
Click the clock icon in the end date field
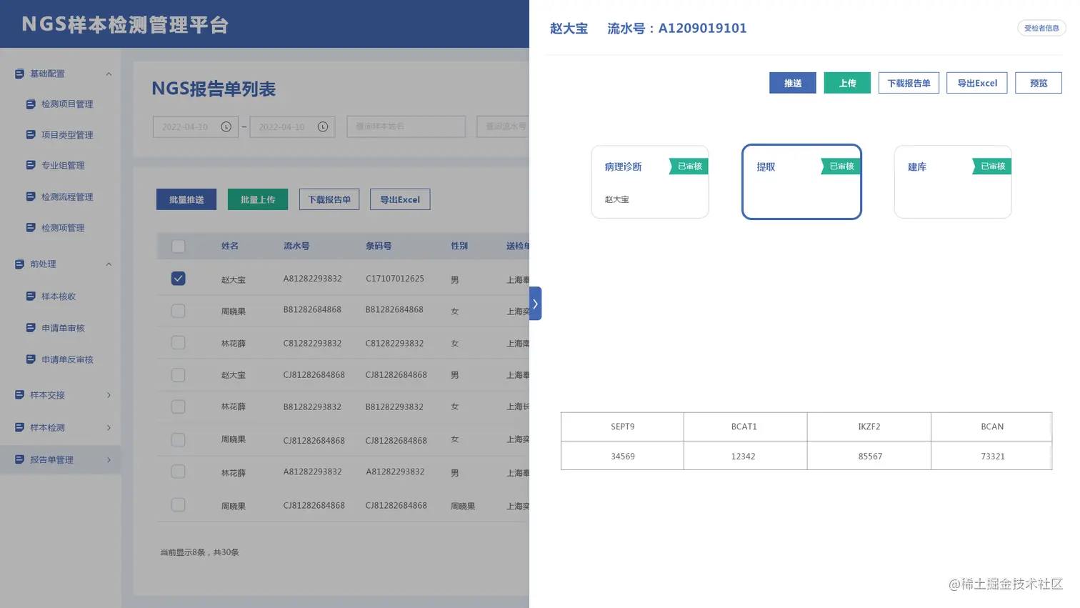[323, 126]
